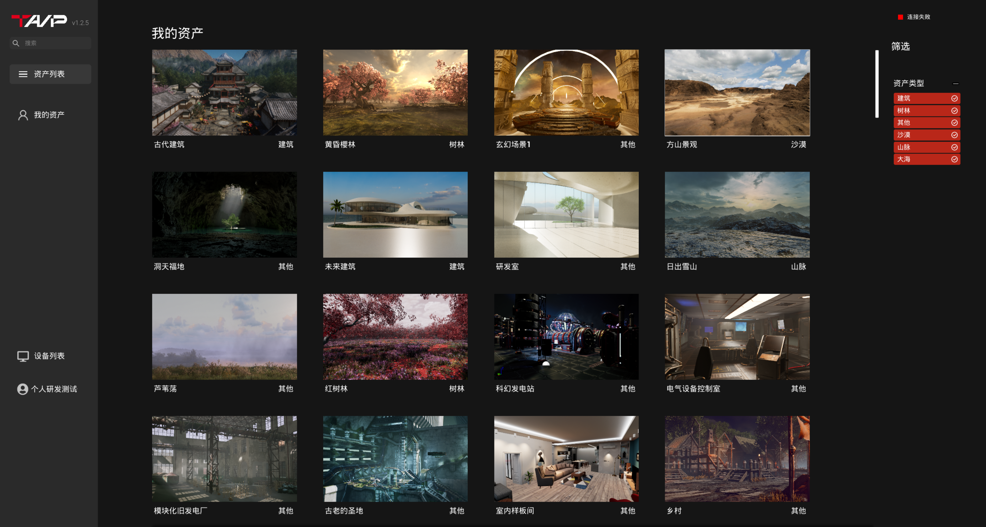Open the 红树林 asset thumbnail
986x527 pixels.
point(395,337)
